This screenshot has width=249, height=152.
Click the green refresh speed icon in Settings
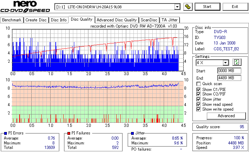click(237, 62)
